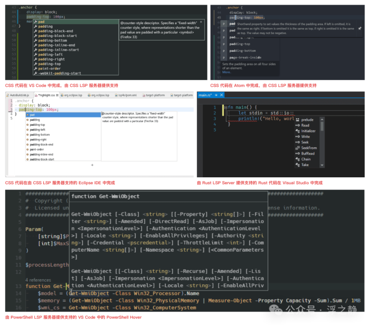The height and width of the screenshot is (325, 369).
Task: Click the pin icon on the main.rs tab
Action: tap(216, 95)
